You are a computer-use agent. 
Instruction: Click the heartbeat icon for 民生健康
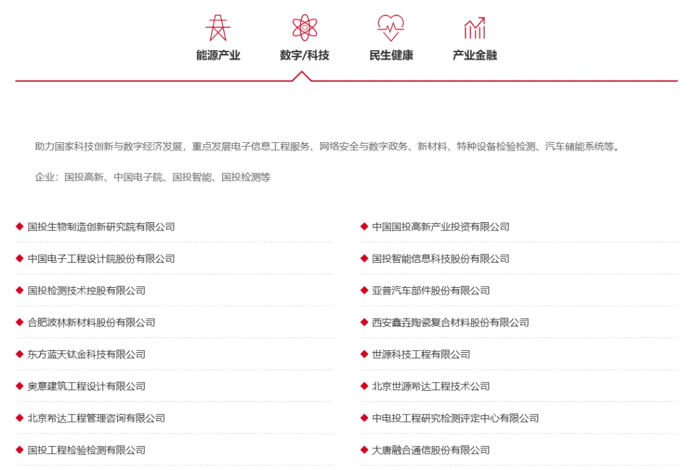[x=391, y=28]
